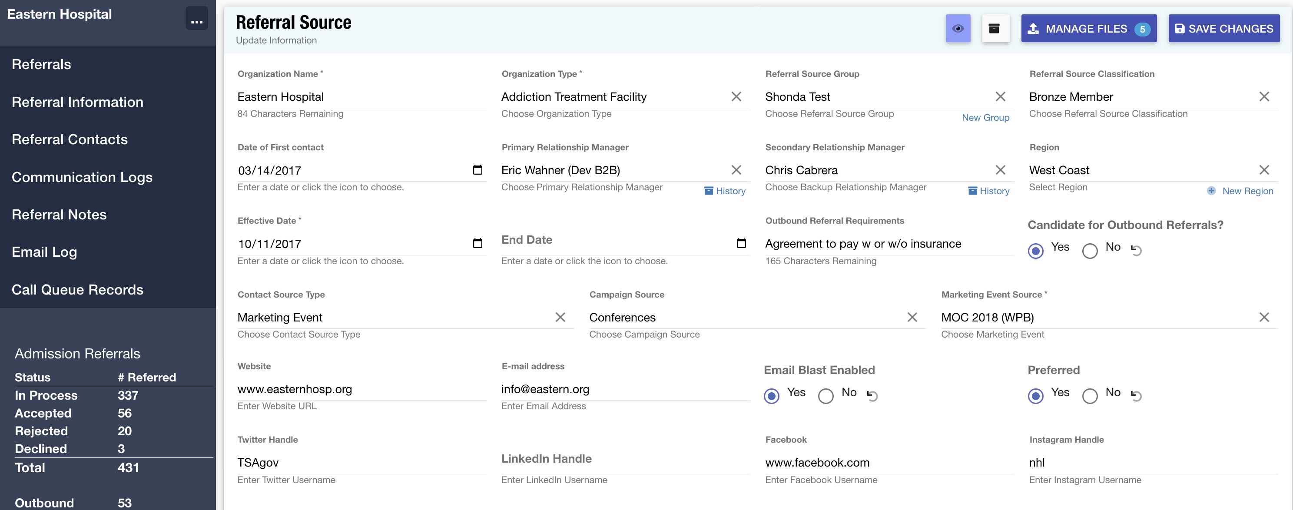The image size is (1293, 510).
Task: Select No for Email Blast Enabled
Action: pos(826,396)
